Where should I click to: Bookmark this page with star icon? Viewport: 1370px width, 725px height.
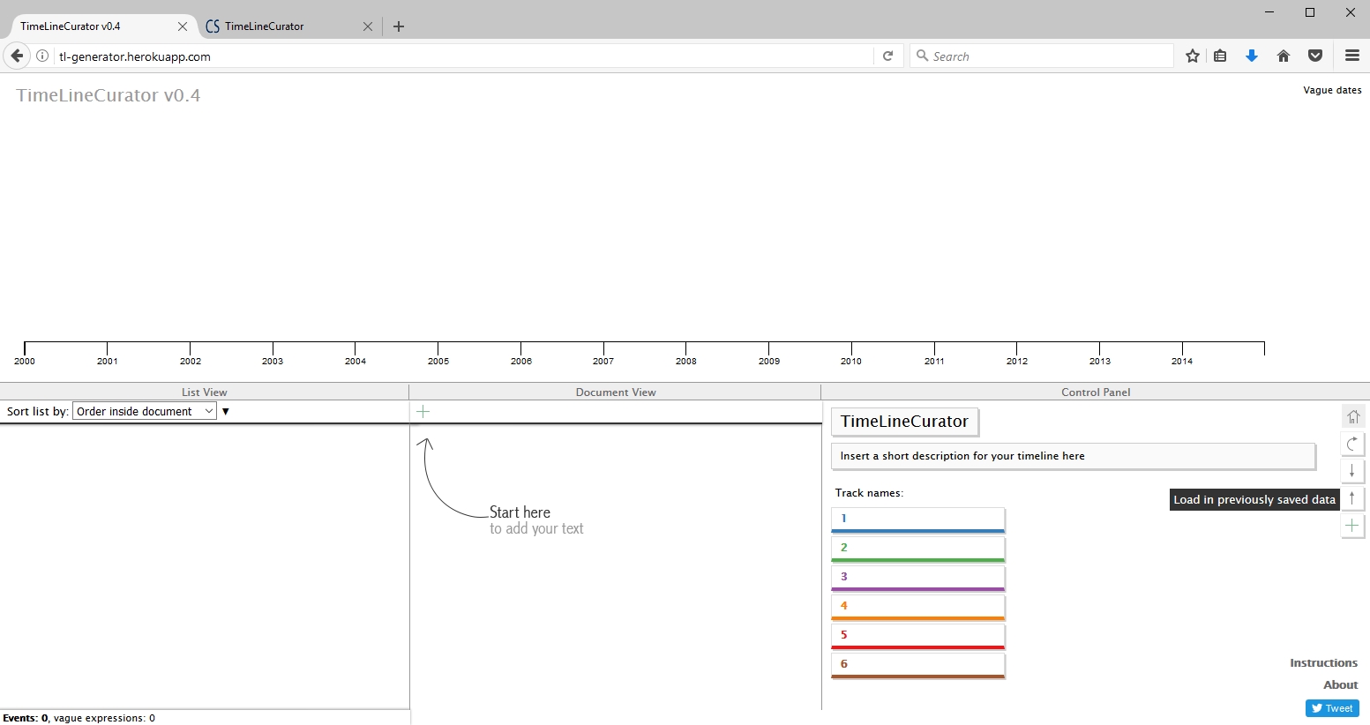coord(1193,56)
